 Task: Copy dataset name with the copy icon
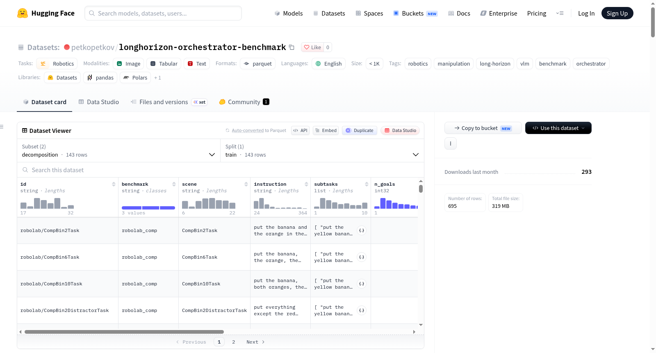pos(292,47)
